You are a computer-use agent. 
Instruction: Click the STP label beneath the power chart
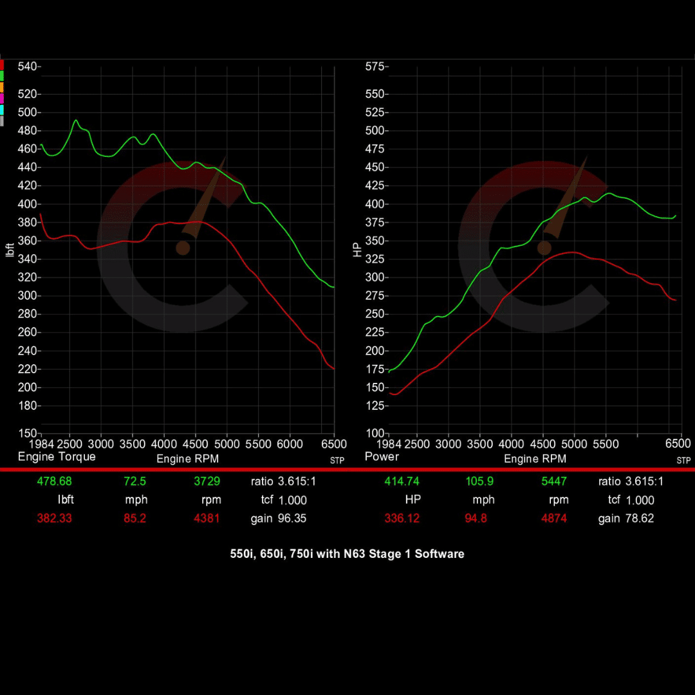click(683, 461)
